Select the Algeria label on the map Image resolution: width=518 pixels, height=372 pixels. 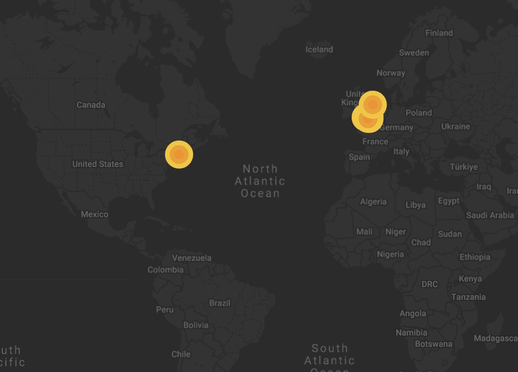click(373, 202)
